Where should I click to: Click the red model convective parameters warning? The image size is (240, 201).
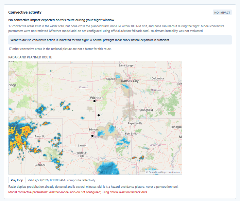(x=78, y=192)
